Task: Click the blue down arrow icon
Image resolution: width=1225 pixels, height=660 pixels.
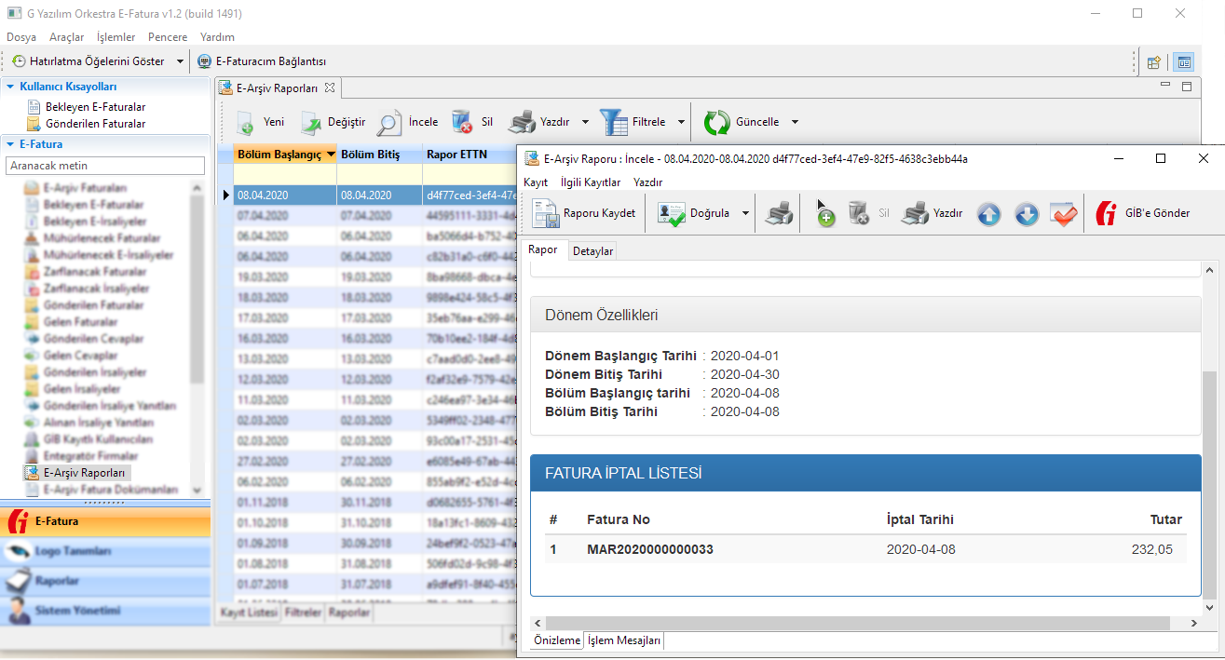Action: [x=1026, y=214]
